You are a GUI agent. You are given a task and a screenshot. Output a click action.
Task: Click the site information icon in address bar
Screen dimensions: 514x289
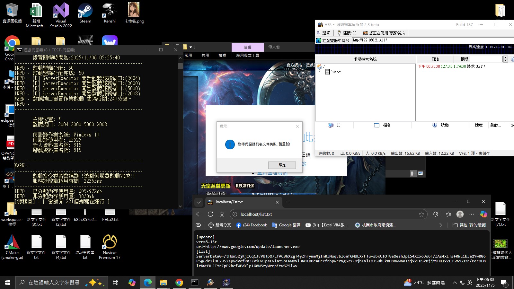tap(235, 214)
